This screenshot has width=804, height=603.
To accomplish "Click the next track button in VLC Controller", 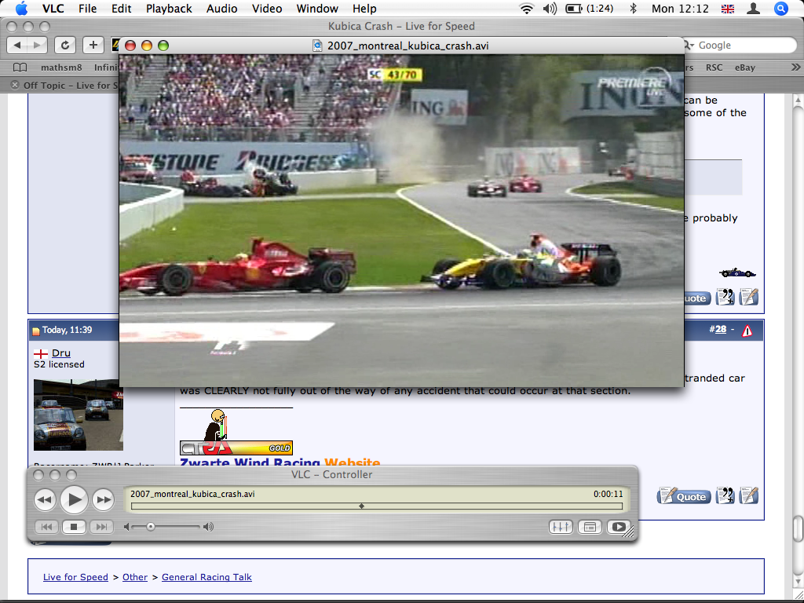I will coord(101,527).
